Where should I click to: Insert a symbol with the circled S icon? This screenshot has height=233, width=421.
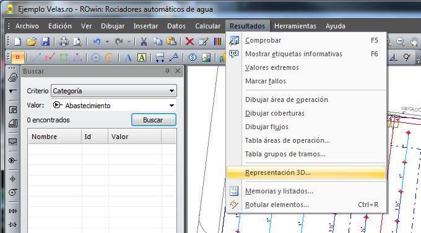pos(193,57)
